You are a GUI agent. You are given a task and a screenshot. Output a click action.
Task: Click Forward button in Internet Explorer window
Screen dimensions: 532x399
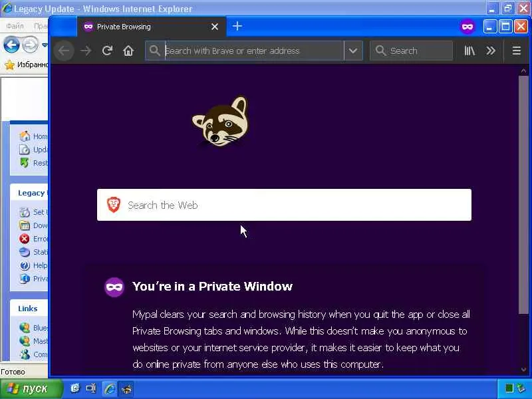click(x=30, y=45)
